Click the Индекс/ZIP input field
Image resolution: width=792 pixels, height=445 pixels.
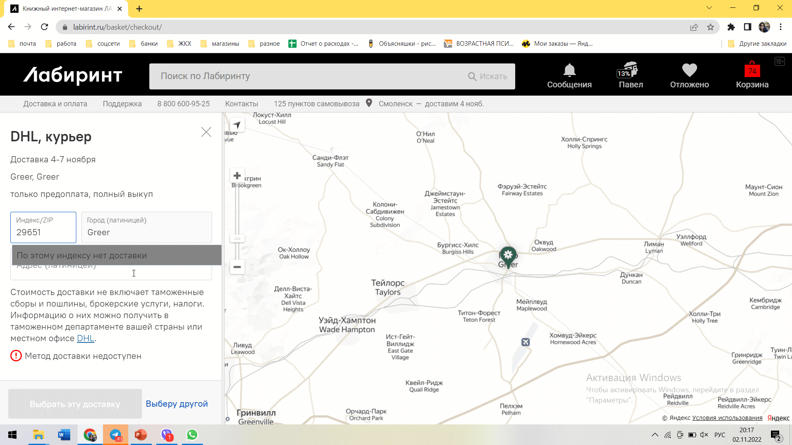pos(43,227)
